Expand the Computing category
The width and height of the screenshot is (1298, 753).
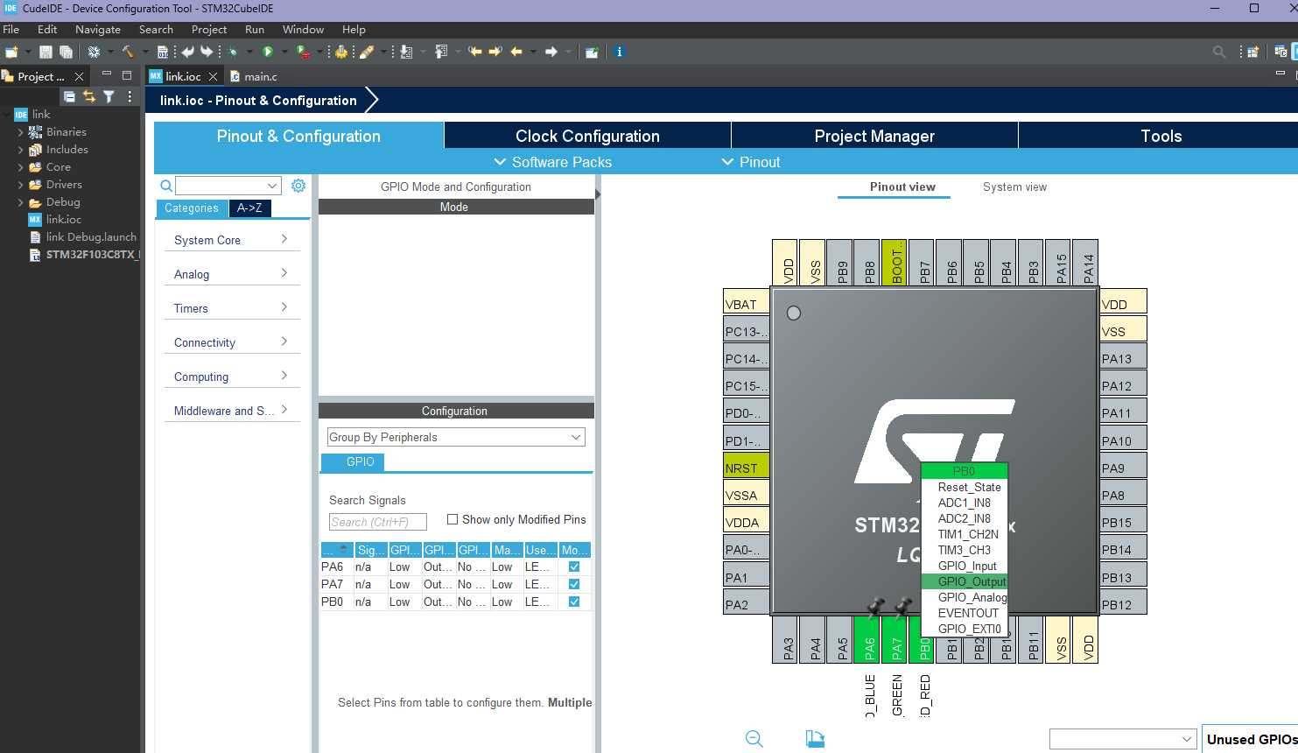[x=232, y=376]
